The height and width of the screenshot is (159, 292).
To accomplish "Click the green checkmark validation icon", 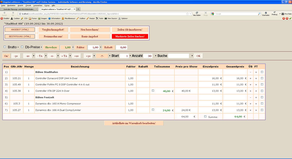I will (x=290, y=18).
